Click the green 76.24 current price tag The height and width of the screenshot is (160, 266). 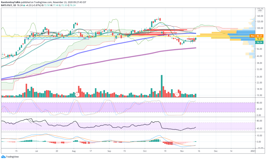coord(259,42)
